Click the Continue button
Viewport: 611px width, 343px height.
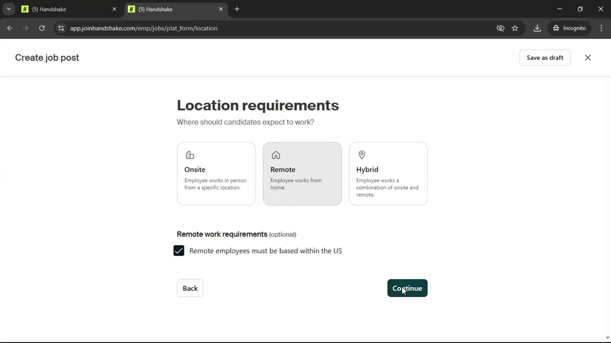coord(407,288)
